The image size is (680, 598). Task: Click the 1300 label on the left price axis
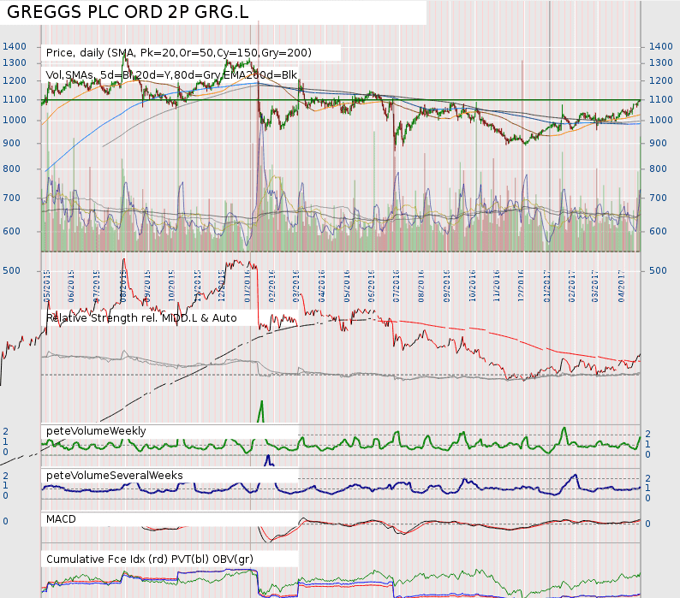point(15,62)
